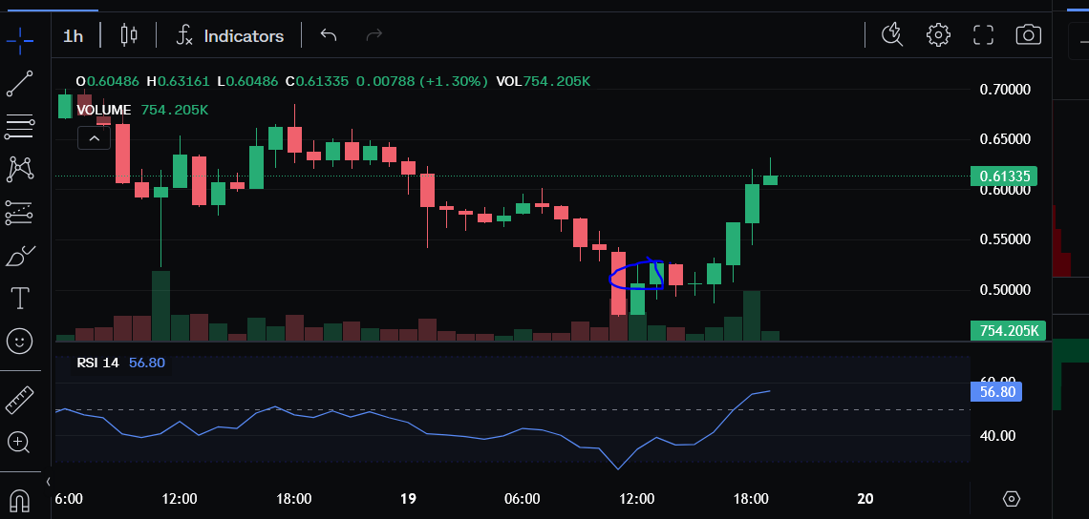
Task: Open the emoji sticker tool
Action: [19, 341]
